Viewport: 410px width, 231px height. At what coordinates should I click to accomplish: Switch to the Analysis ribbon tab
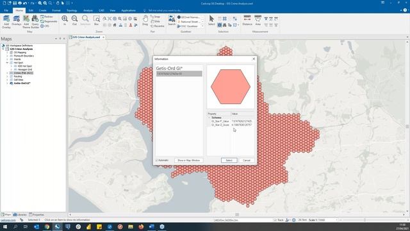coord(88,10)
